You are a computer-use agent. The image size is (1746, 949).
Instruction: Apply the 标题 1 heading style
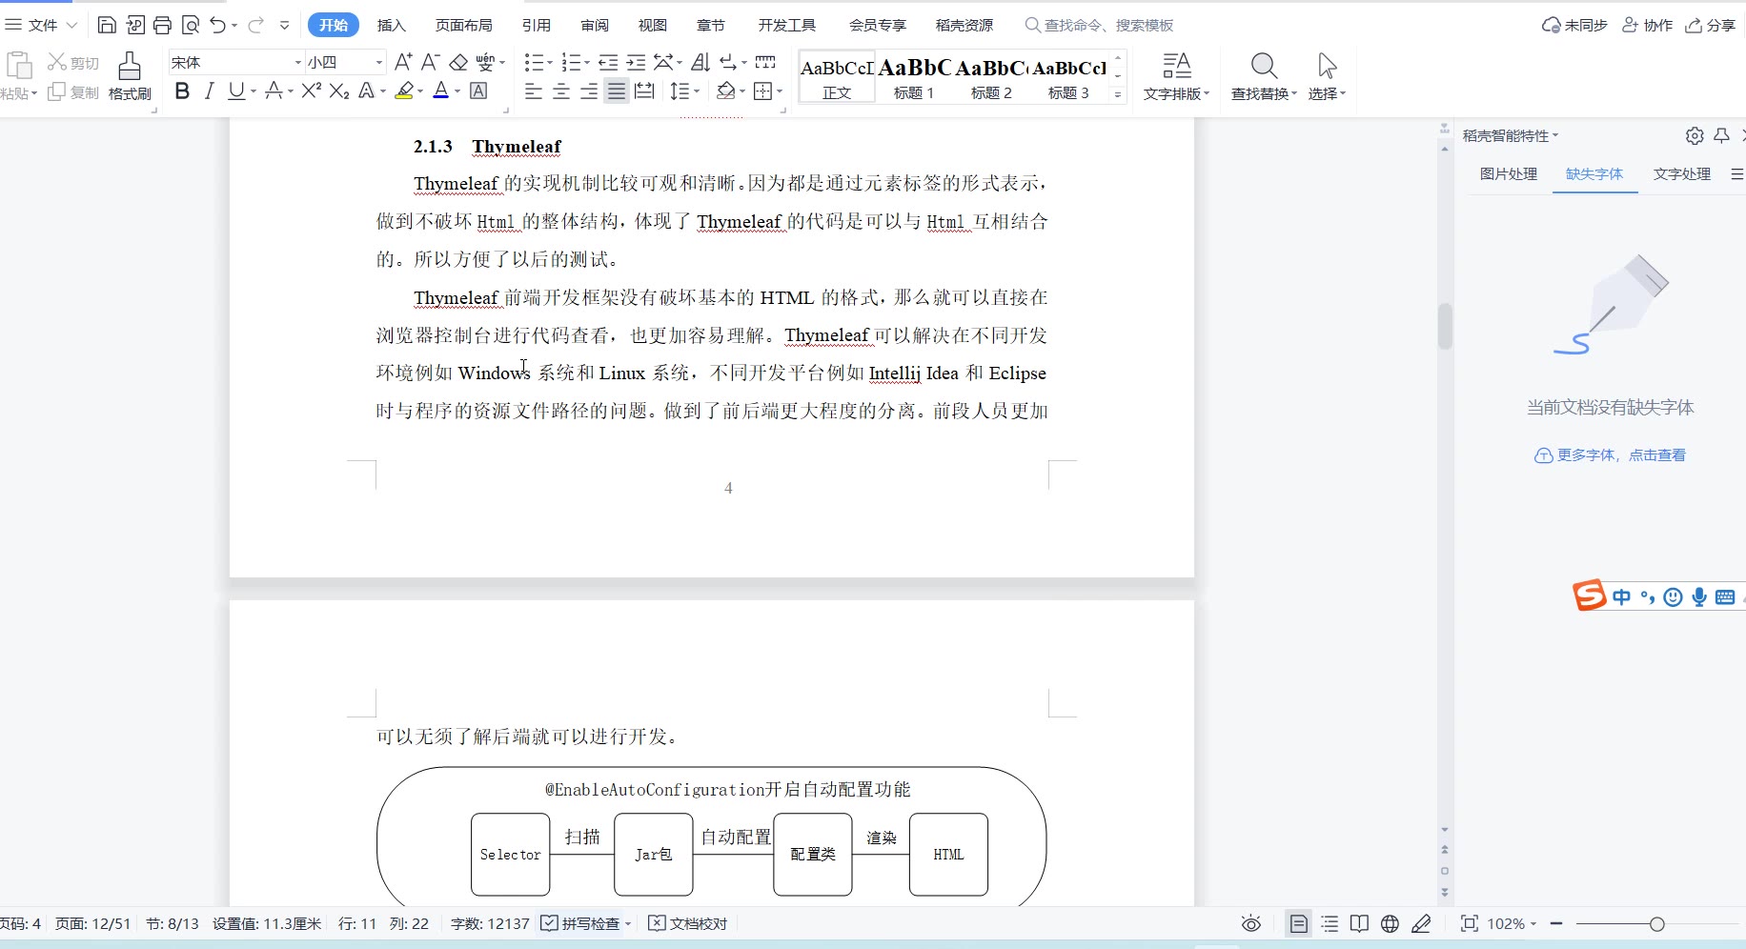[914, 76]
